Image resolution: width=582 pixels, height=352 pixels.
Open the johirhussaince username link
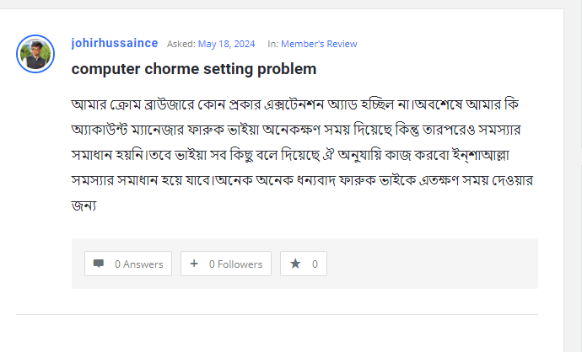coord(114,43)
